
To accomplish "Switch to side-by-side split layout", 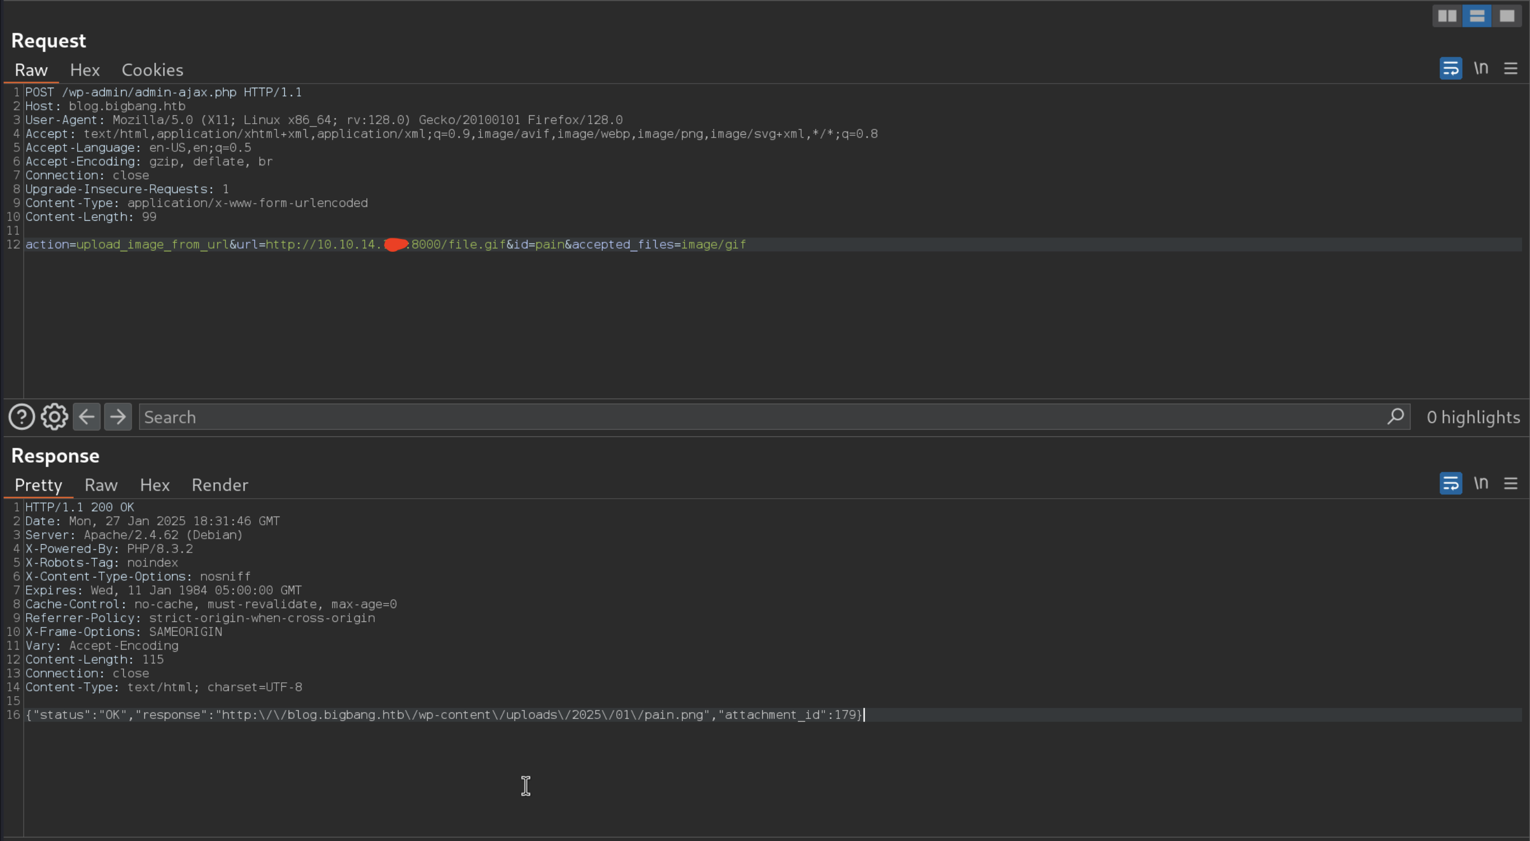I will (1447, 16).
